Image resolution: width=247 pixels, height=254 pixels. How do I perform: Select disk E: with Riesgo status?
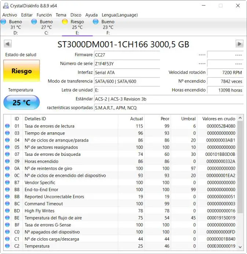[77, 27]
